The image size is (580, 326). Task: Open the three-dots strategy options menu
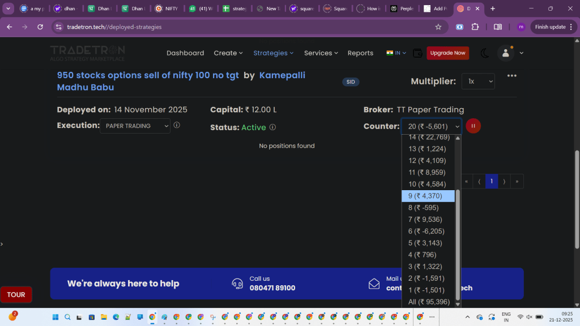512,76
